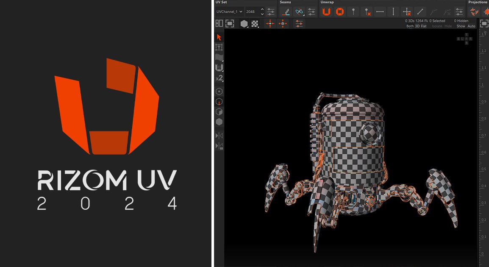Select the orange arrow selection tool
Viewport: 489px width, 267px height.
coord(219,37)
